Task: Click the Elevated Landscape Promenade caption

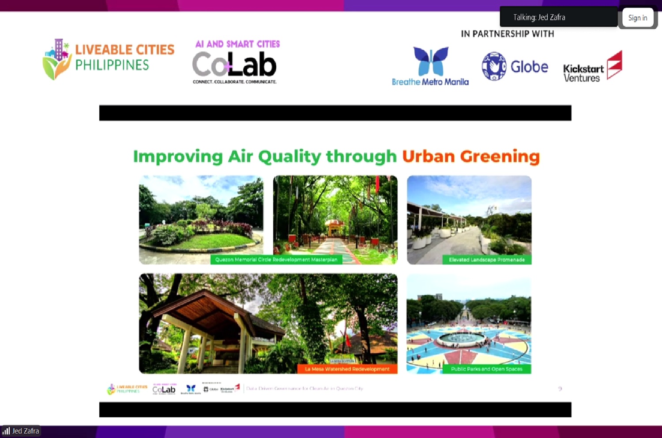Action: (487, 260)
